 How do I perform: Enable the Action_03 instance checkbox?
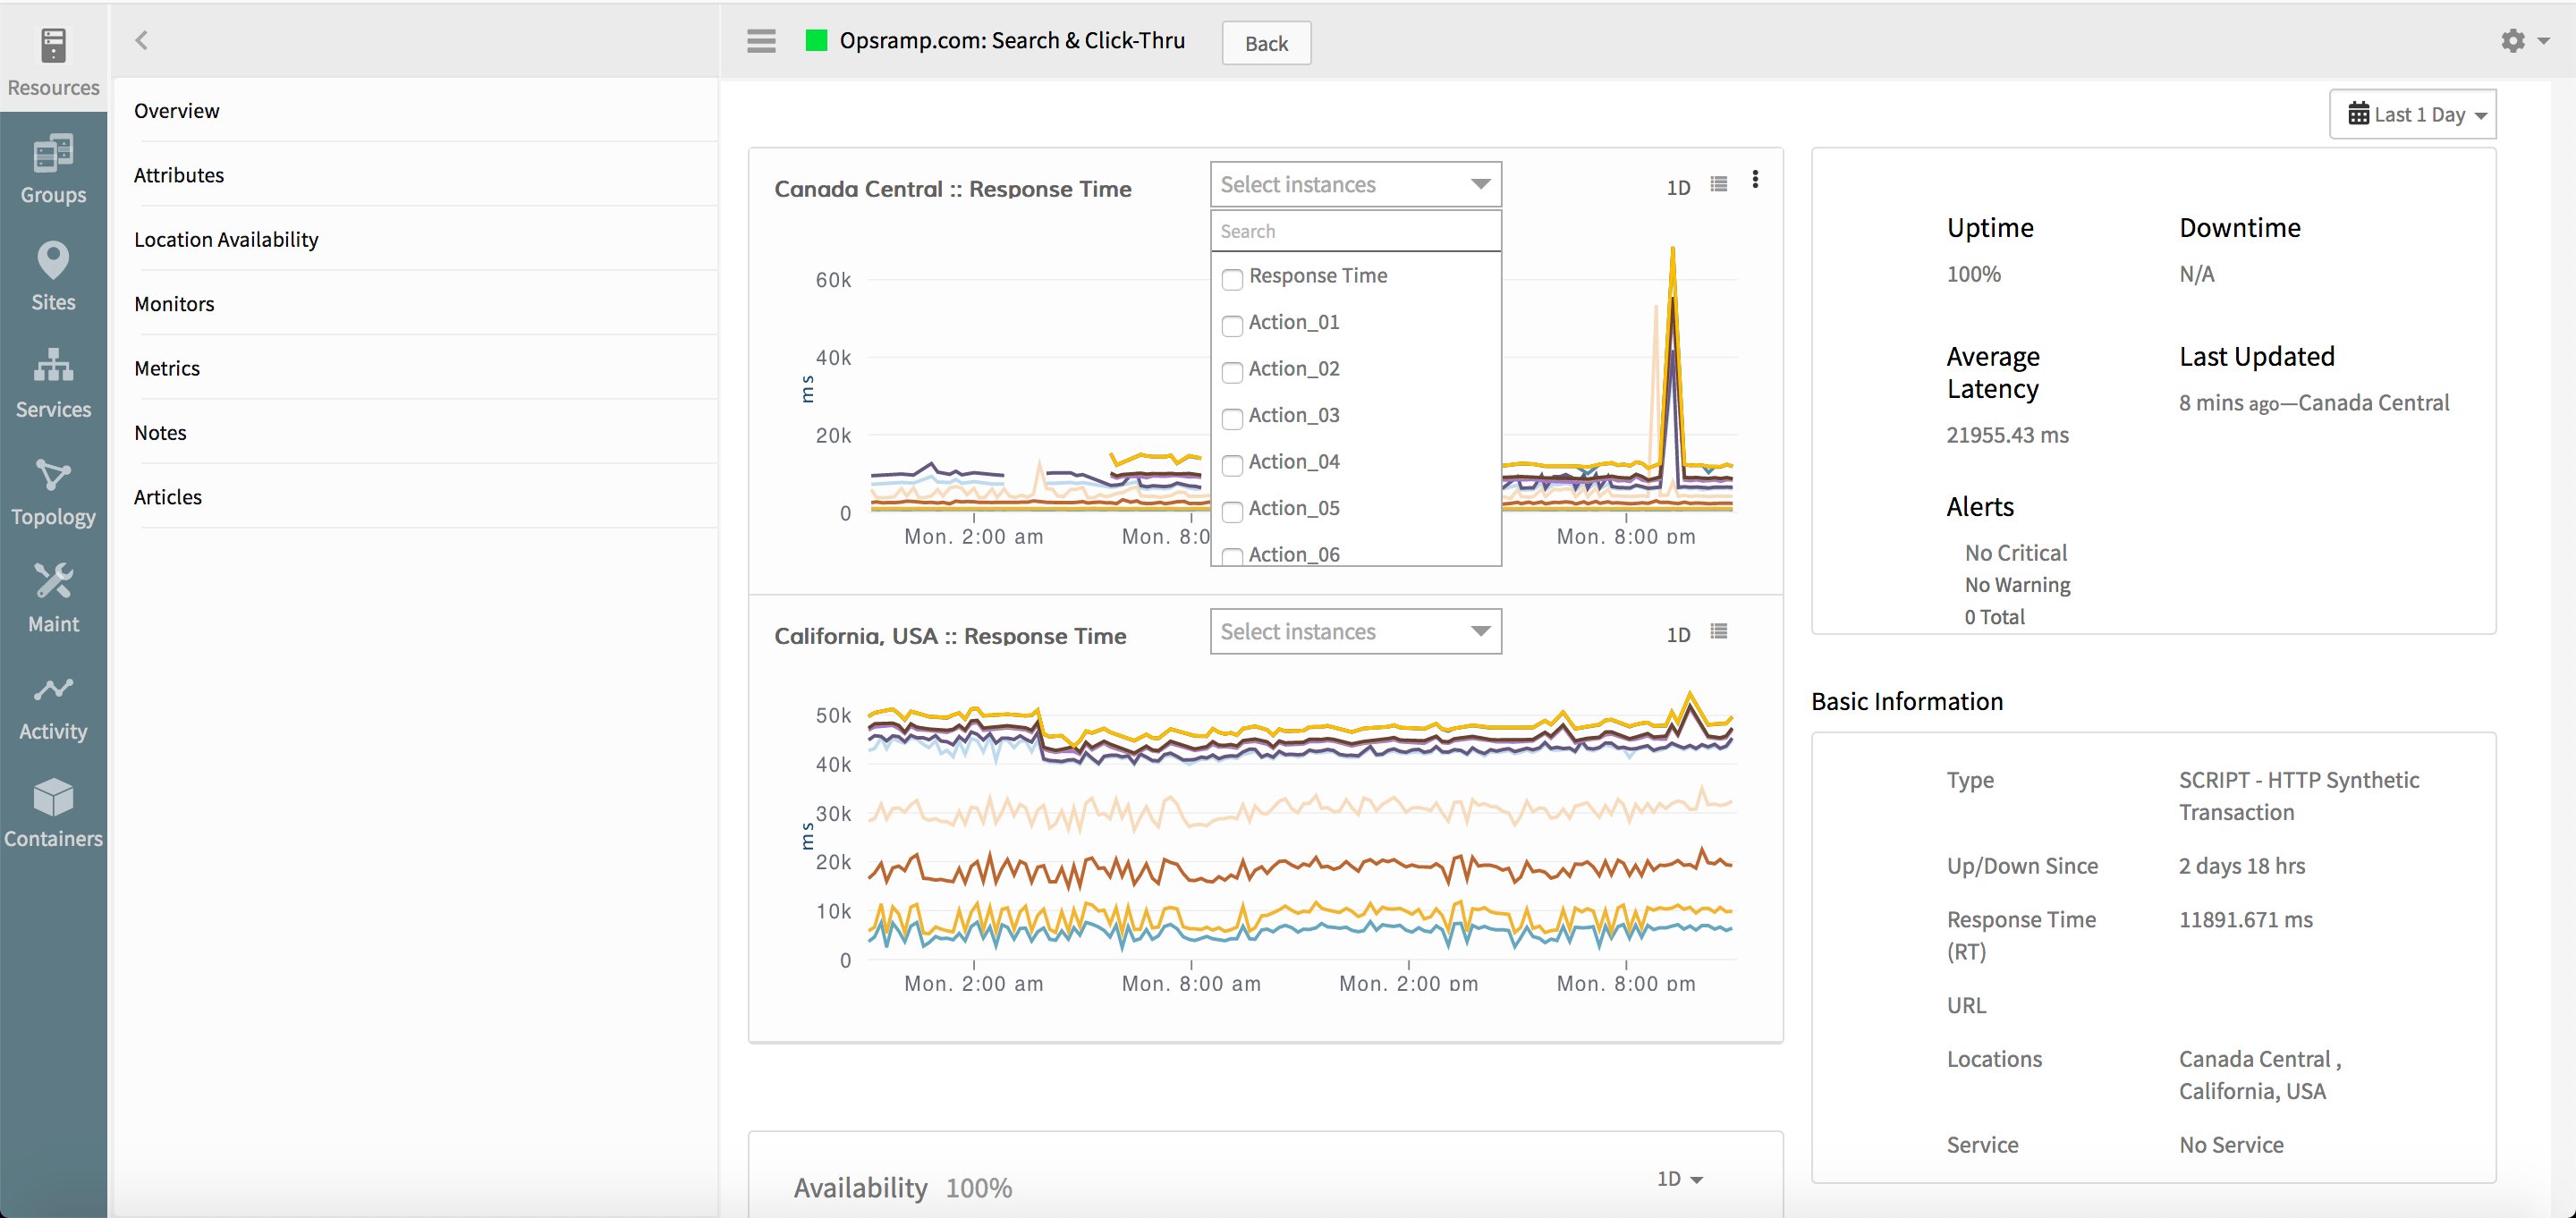[x=1232, y=419]
